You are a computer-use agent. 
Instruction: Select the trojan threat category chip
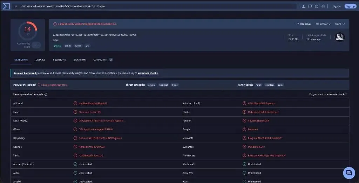pos(175,85)
